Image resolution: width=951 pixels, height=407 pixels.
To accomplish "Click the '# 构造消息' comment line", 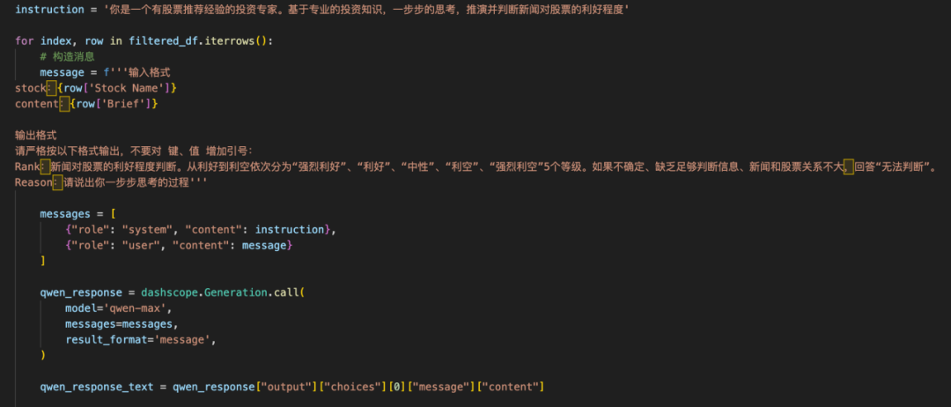I will pos(67,56).
